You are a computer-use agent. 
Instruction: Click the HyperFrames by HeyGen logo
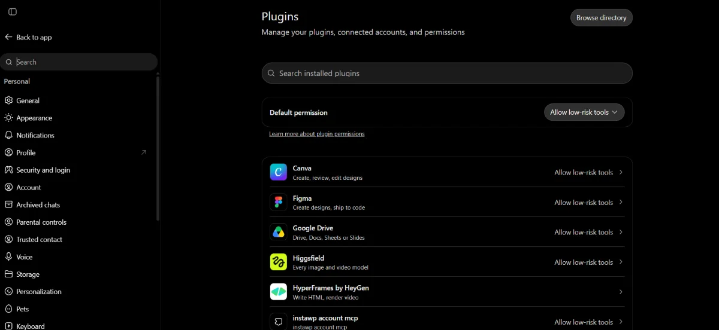pyautogui.click(x=278, y=292)
